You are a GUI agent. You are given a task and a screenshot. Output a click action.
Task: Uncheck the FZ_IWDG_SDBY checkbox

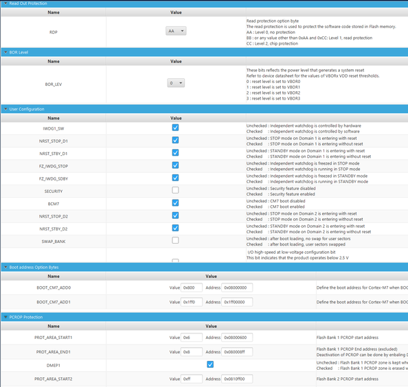click(175, 178)
